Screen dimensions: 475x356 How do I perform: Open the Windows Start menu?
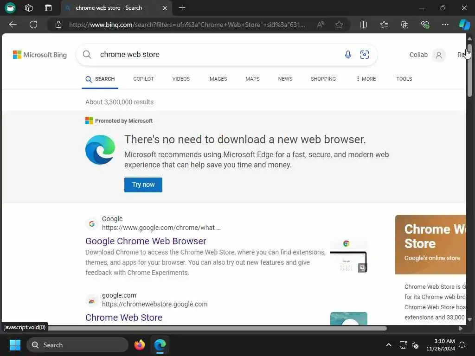[15, 345]
